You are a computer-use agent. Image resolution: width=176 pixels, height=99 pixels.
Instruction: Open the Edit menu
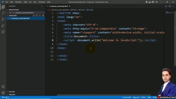(x=12, y=2)
